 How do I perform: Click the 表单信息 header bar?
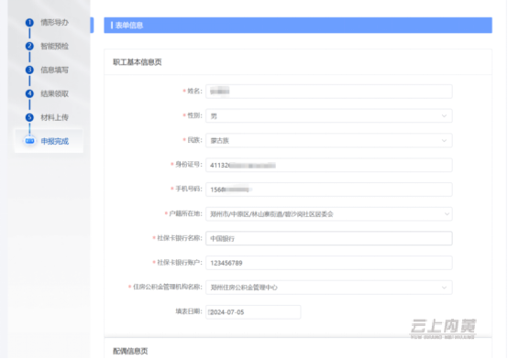[298, 26]
